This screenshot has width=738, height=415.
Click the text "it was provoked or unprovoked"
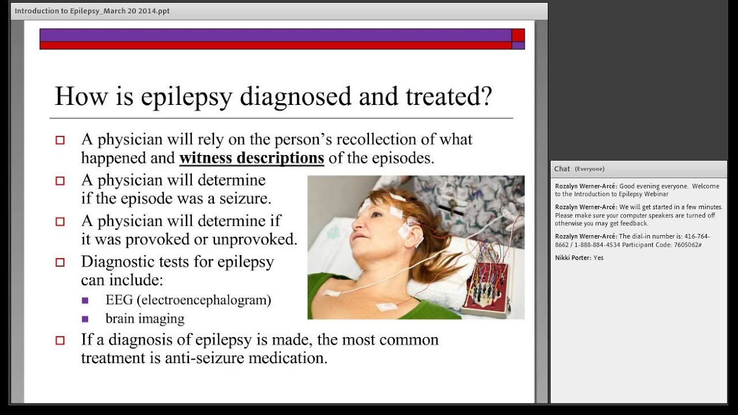pos(189,239)
